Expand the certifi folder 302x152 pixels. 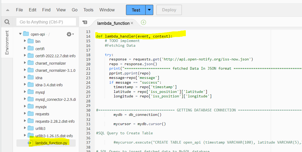(x=25, y=48)
